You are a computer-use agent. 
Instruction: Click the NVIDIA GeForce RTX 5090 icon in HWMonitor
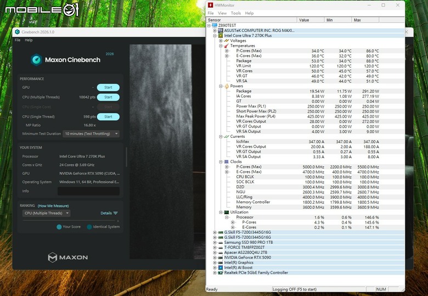[221, 258]
